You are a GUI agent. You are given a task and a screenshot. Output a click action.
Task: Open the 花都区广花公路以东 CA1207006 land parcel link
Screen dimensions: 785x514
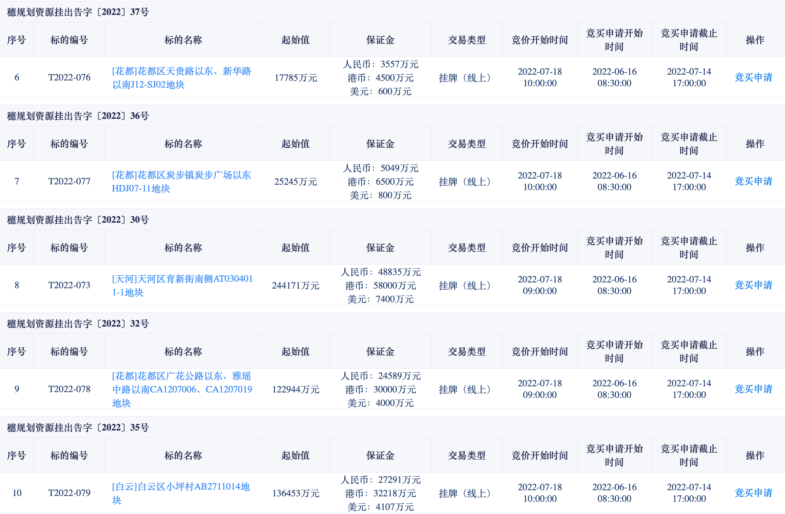[x=182, y=389]
